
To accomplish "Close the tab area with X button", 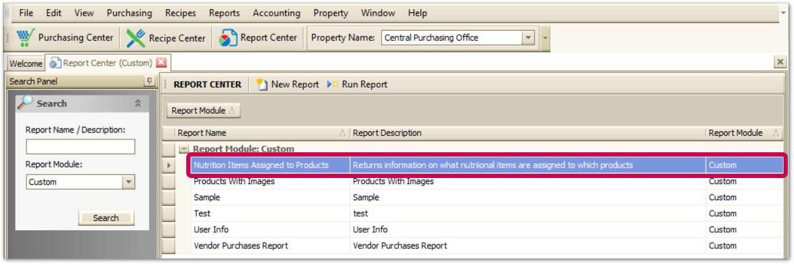I will (780, 62).
